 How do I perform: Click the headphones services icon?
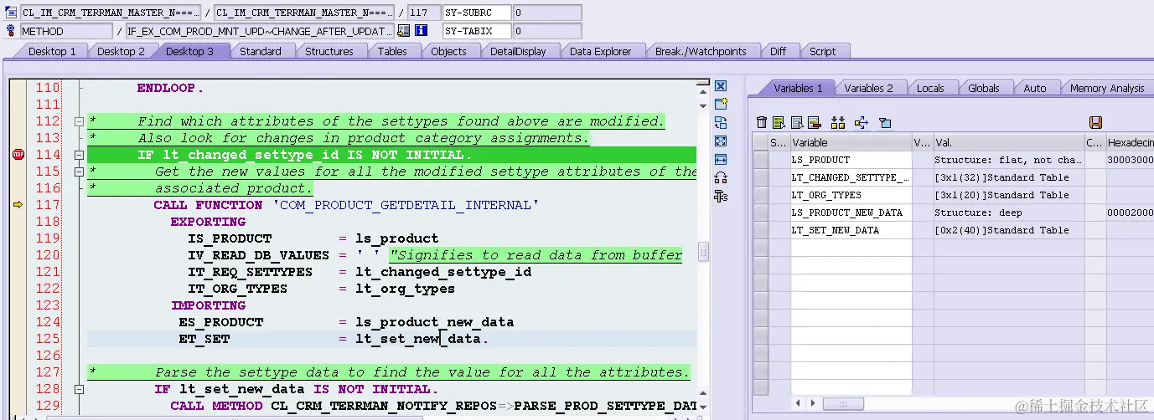(720, 177)
